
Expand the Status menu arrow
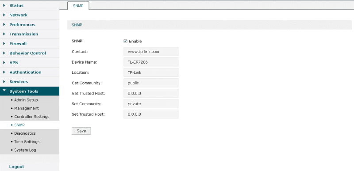click(x=4, y=5)
